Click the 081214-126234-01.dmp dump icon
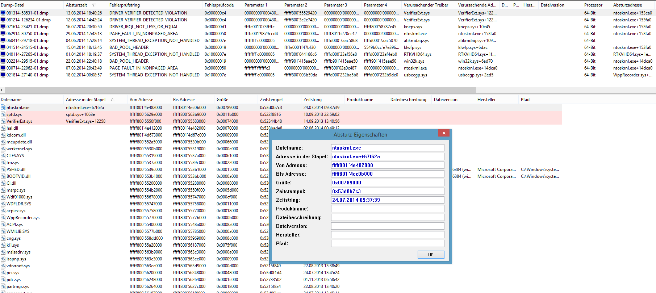The height and width of the screenshot is (293, 656). (3, 20)
